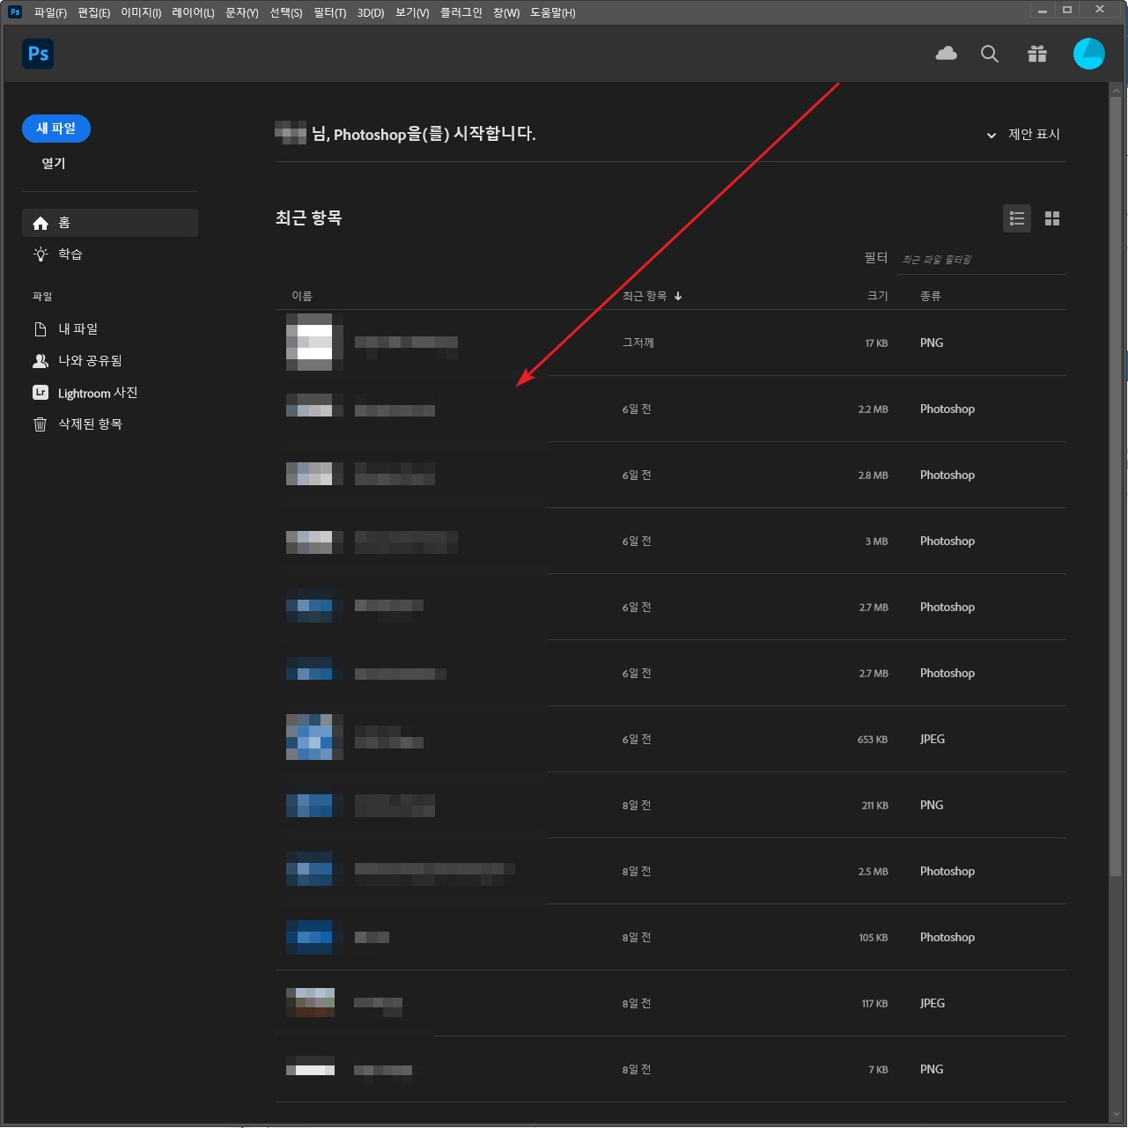Viewport: 1128px width, 1128px height.
Task: Select the 그저께 date cell
Action: point(638,343)
